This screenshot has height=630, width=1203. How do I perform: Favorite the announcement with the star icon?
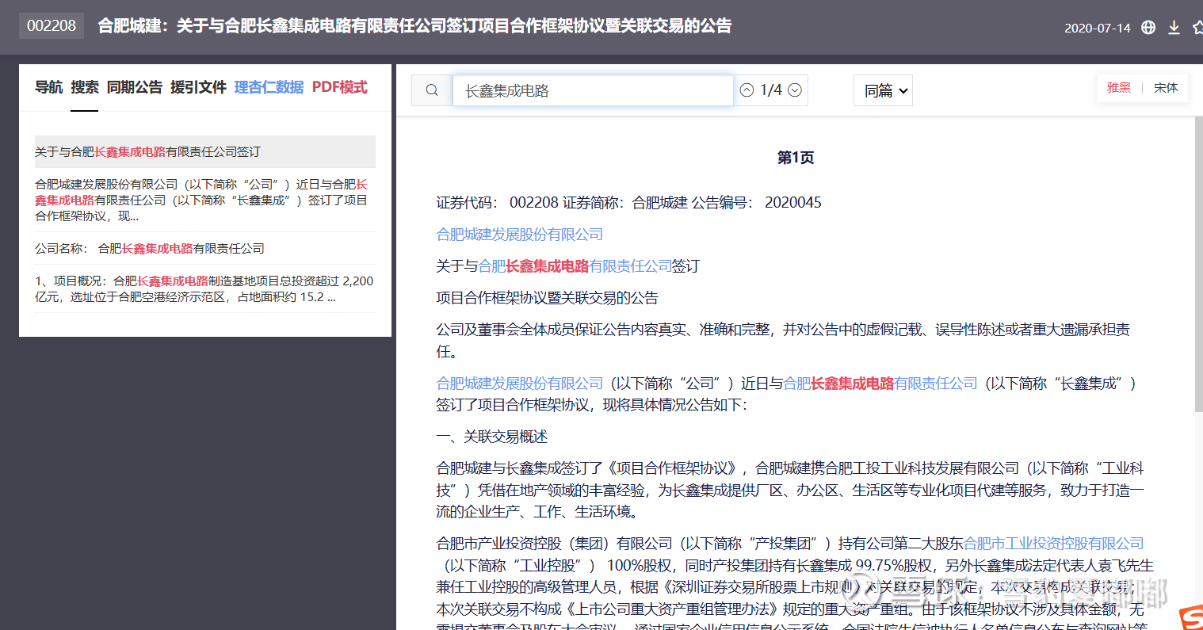1197,28
